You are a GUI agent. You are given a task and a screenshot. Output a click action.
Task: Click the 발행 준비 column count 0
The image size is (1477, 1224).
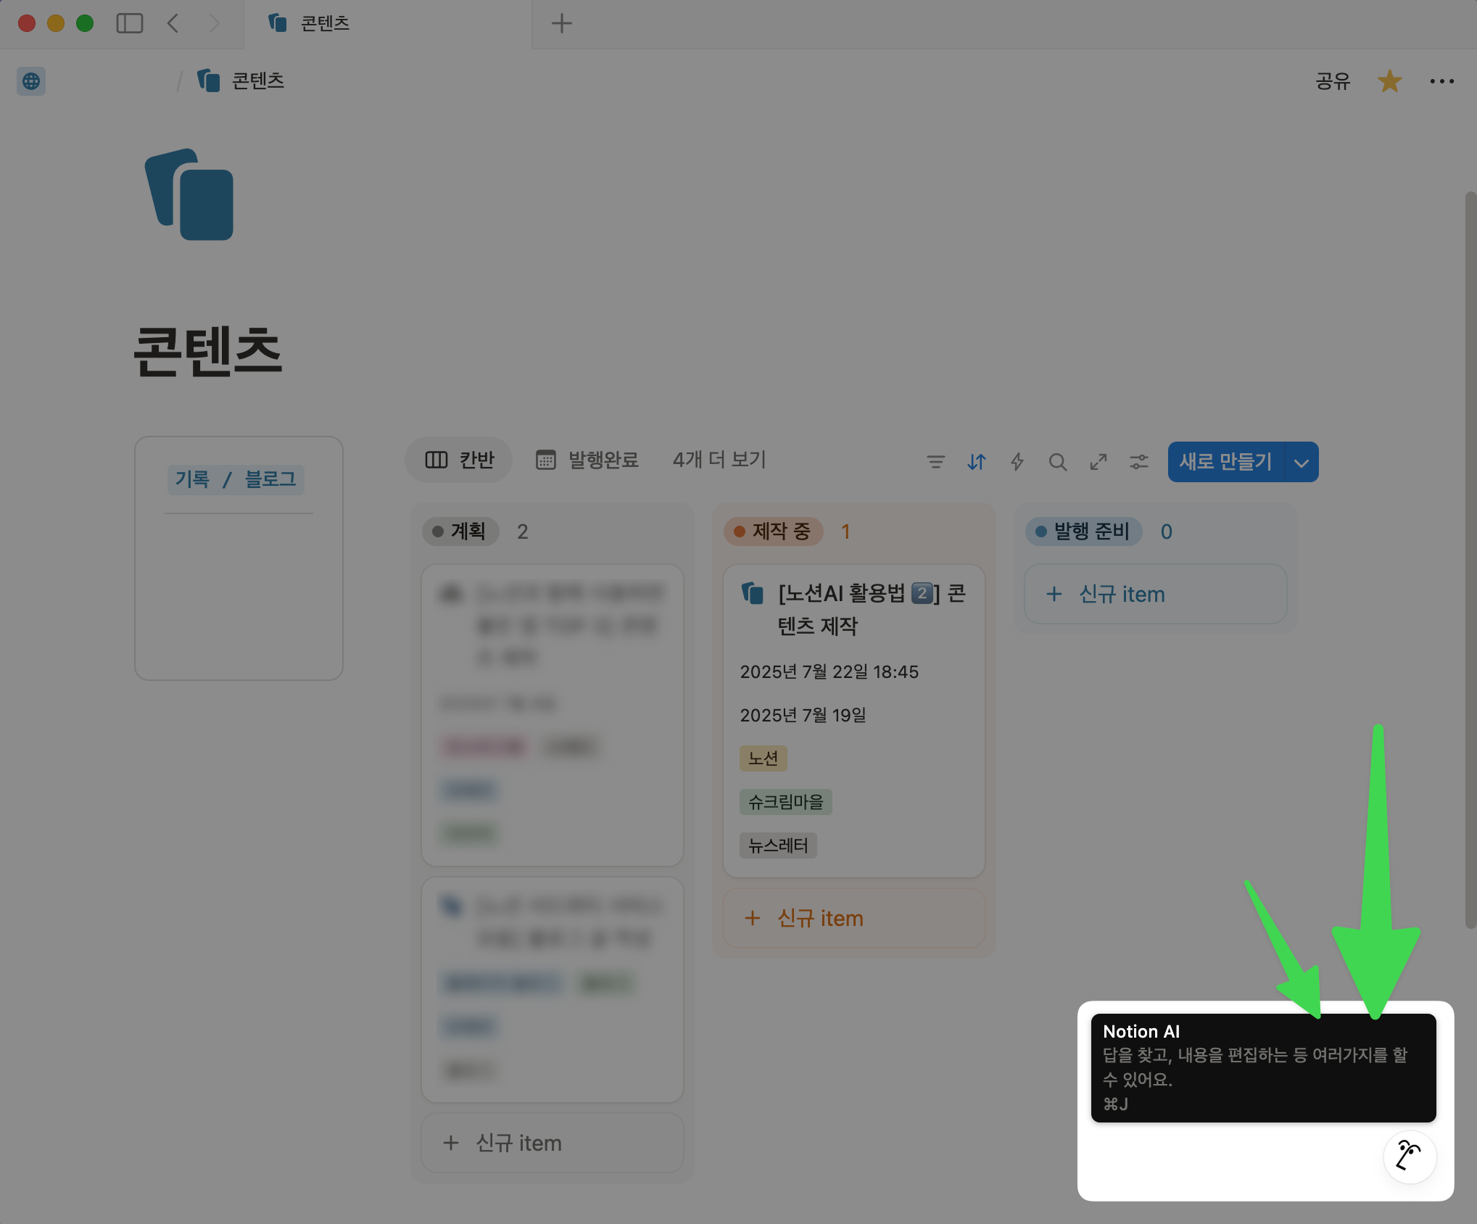pyautogui.click(x=1166, y=532)
